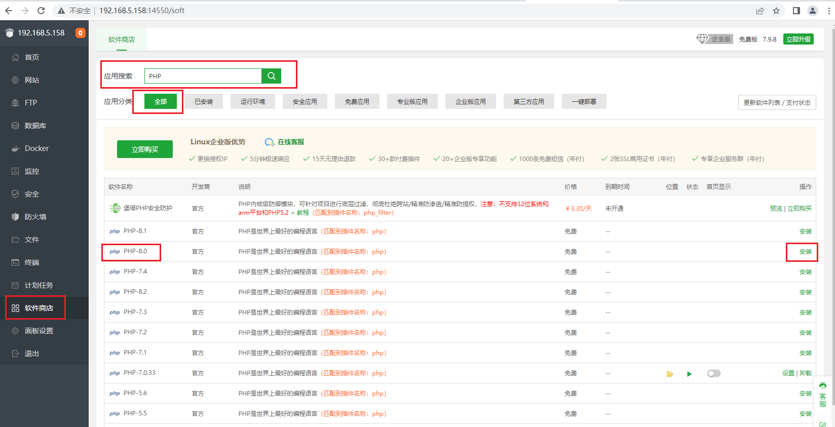Click the browser forward arrow
The width and height of the screenshot is (835, 427).
25,11
